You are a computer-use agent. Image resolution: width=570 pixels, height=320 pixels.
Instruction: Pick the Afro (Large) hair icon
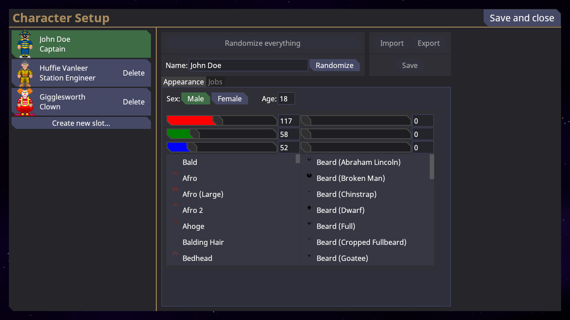coord(175,190)
